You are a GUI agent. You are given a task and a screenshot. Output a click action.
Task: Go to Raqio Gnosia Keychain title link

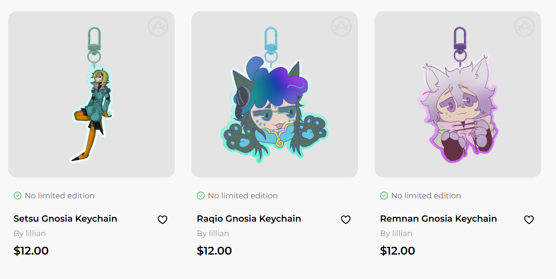coord(249,219)
